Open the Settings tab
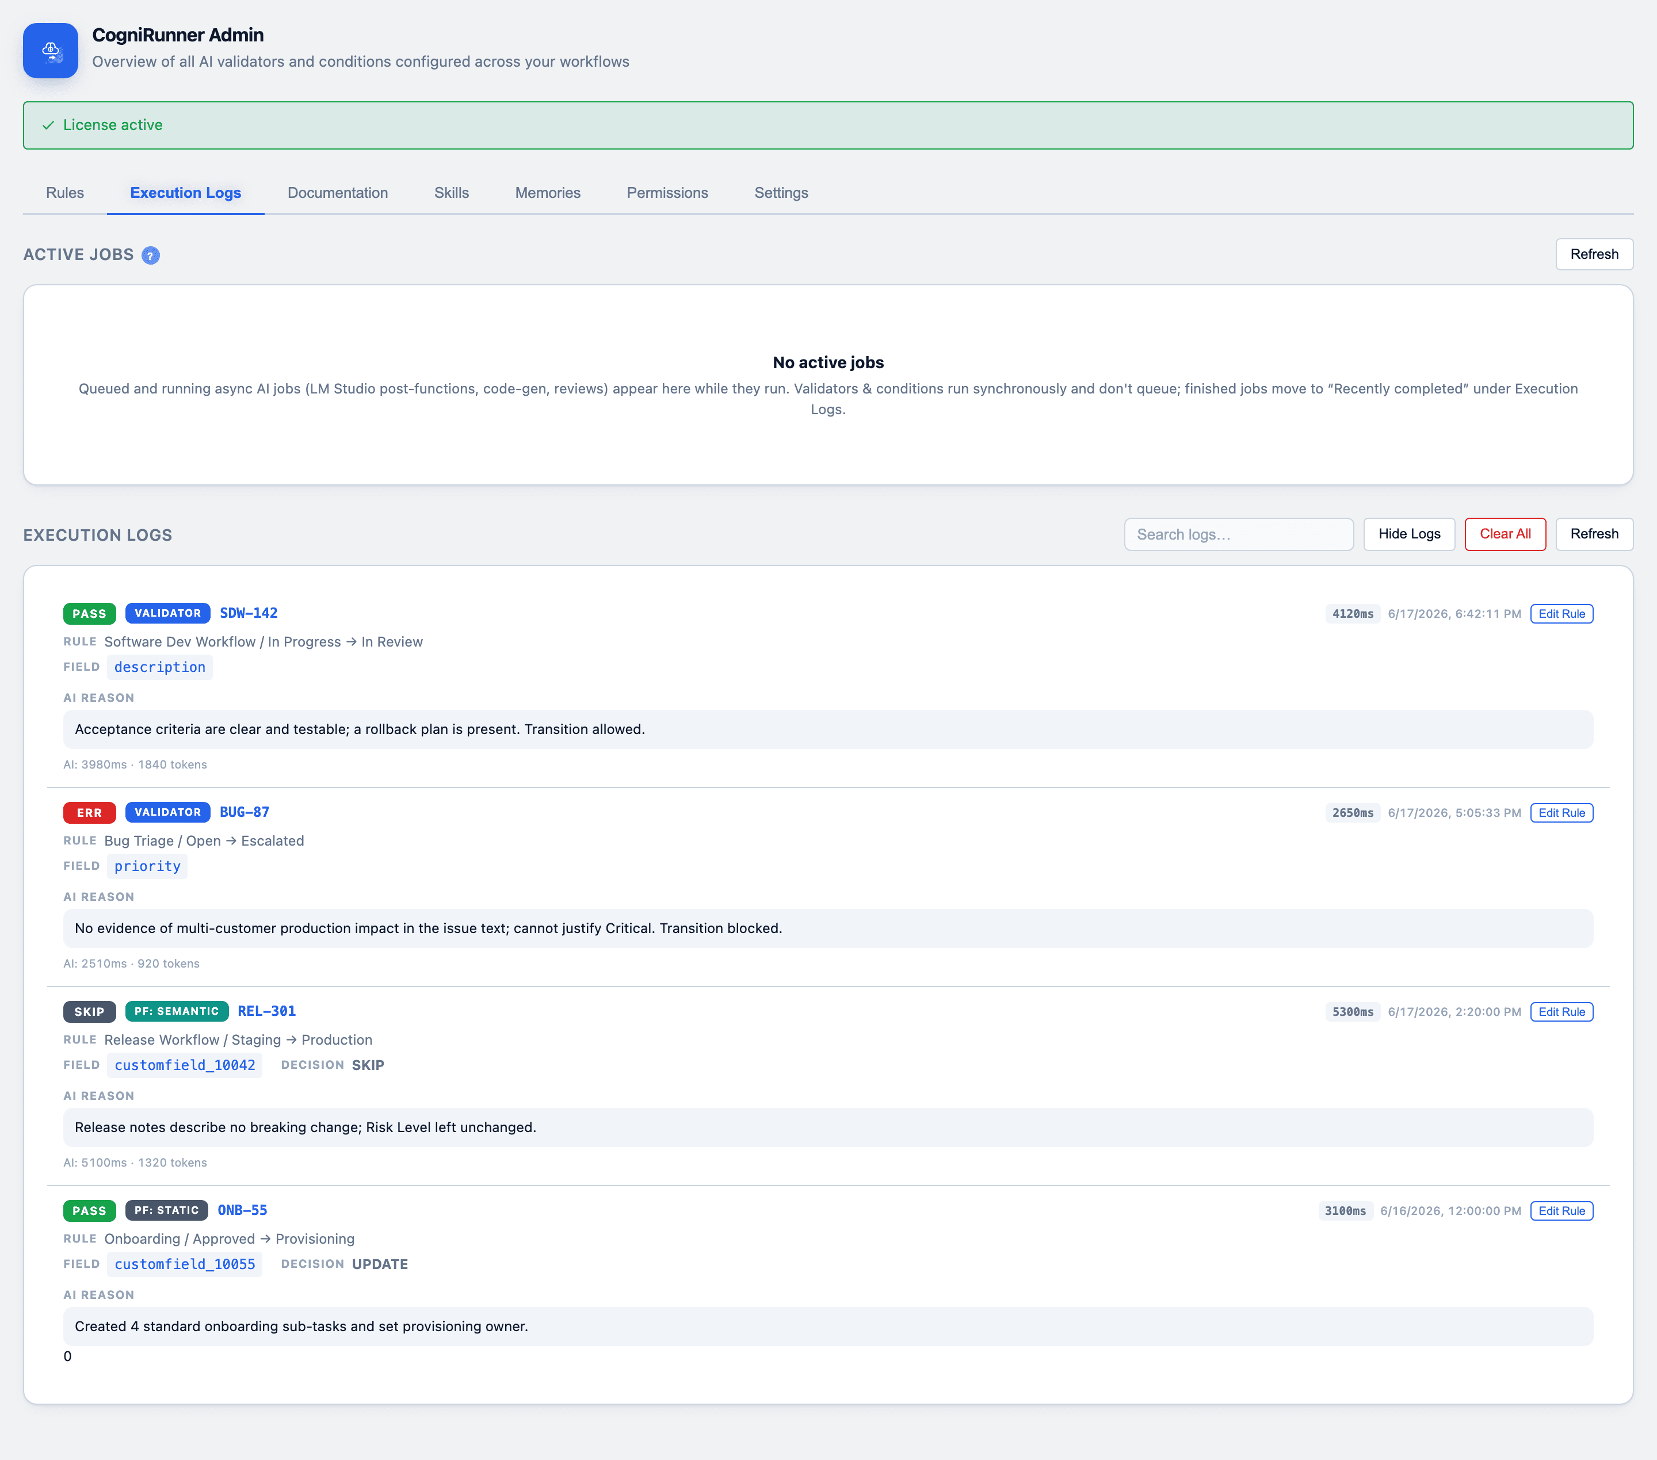Image resolution: width=1657 pixels, height=1460 pixels. [781, 193]
